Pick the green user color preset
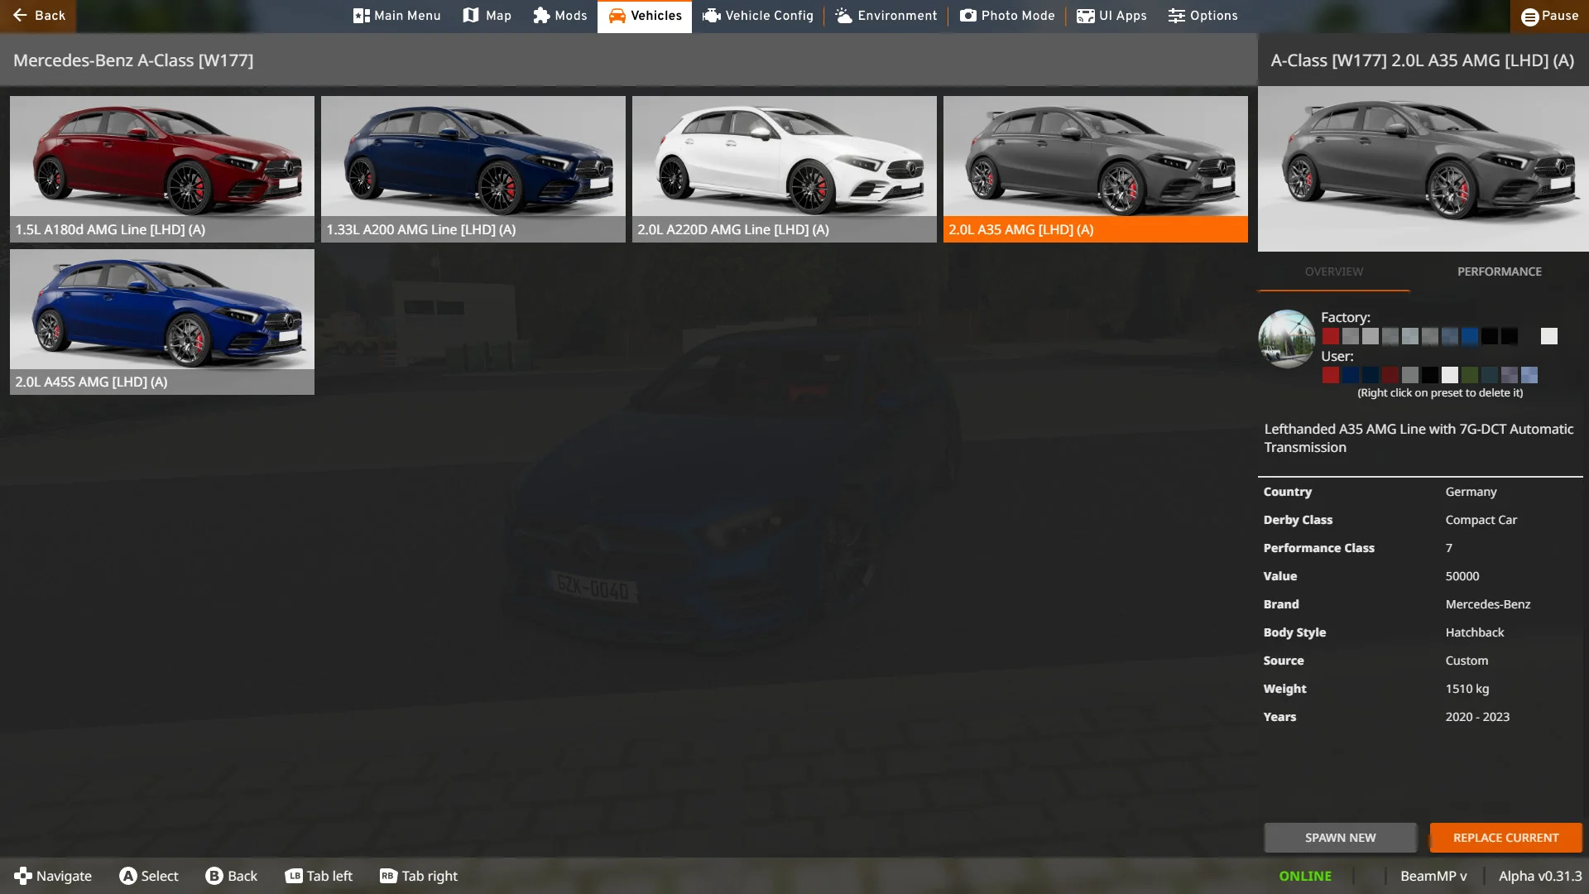 coord(1469,375)
